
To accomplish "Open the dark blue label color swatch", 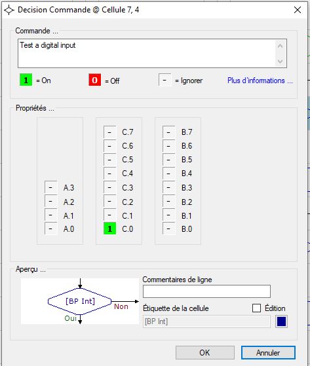I will [x=281, y=321].
